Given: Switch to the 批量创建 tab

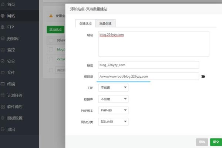Looking at the screenshot, I should [105, 23].
